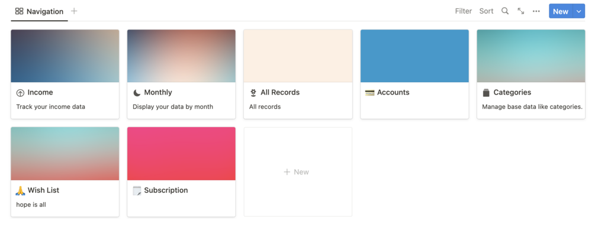Viewport: 595px width, 237px height.
Task: Click the solid blue Accounts cover
Action: click(x=414, y=56)
